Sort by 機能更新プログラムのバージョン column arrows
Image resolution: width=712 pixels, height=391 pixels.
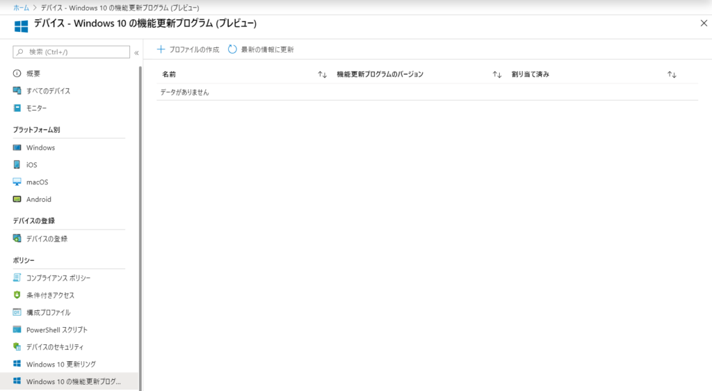497,74
